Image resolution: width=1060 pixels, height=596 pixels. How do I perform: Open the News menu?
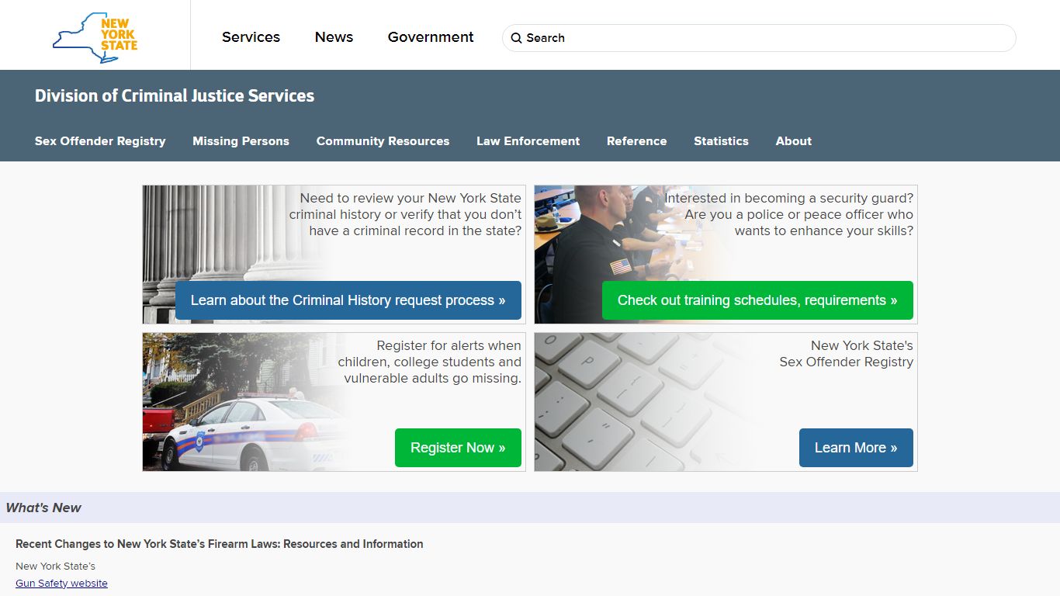[x=334, y=37]
